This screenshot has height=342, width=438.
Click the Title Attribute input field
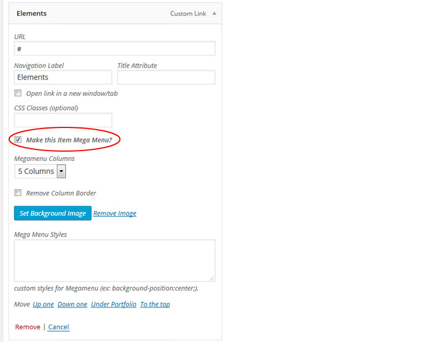(x=166, y=77)
